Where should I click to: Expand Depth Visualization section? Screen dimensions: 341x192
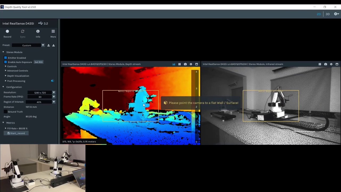[6, 76]
